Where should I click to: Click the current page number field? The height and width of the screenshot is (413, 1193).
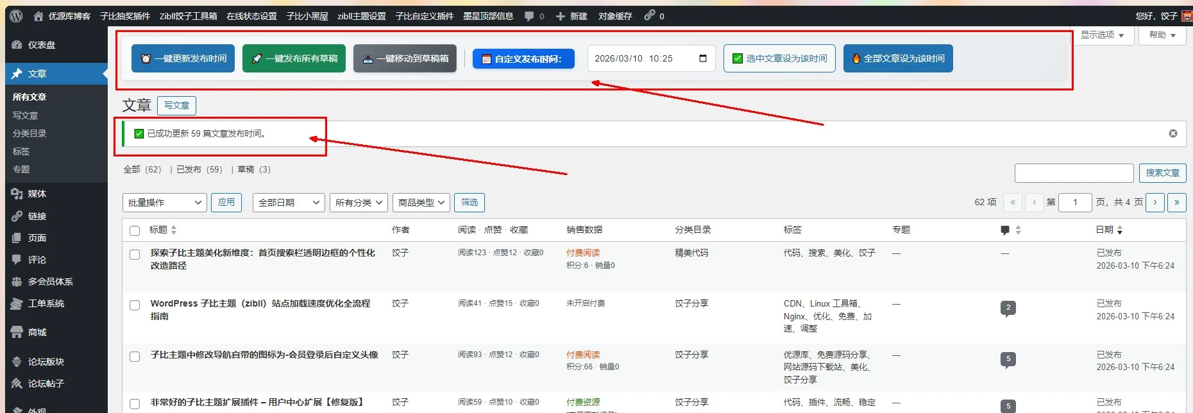(1075, 202)
